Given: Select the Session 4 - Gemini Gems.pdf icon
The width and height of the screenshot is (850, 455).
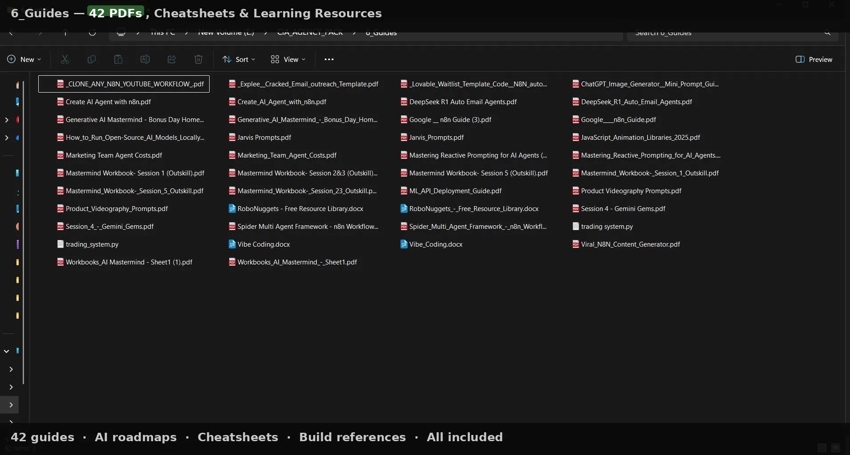Looking at the screenshot, I should (x=576, y=208).
